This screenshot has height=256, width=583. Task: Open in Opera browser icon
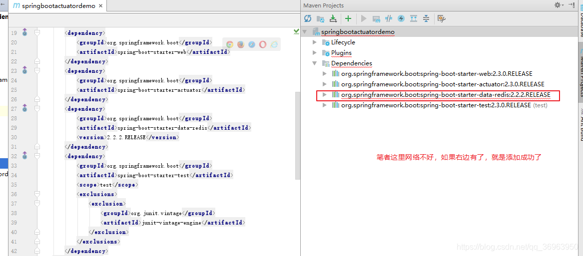coord(263,44)
